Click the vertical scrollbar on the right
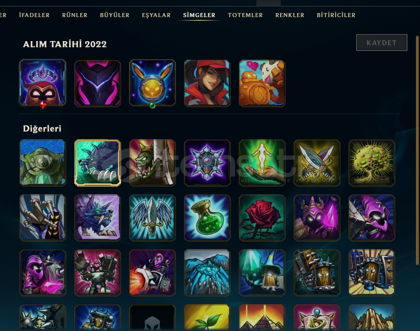This screenshot has width=420, height=331. point(417,150)
